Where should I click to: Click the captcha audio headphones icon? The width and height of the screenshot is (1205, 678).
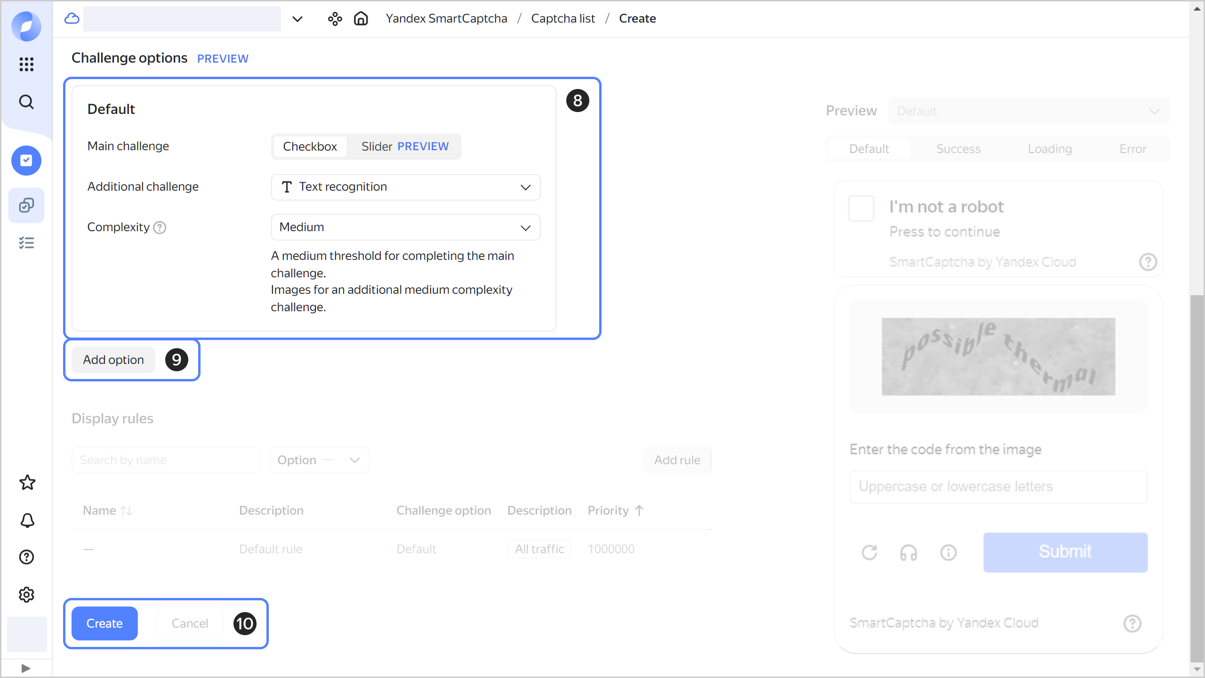(908, 552)
